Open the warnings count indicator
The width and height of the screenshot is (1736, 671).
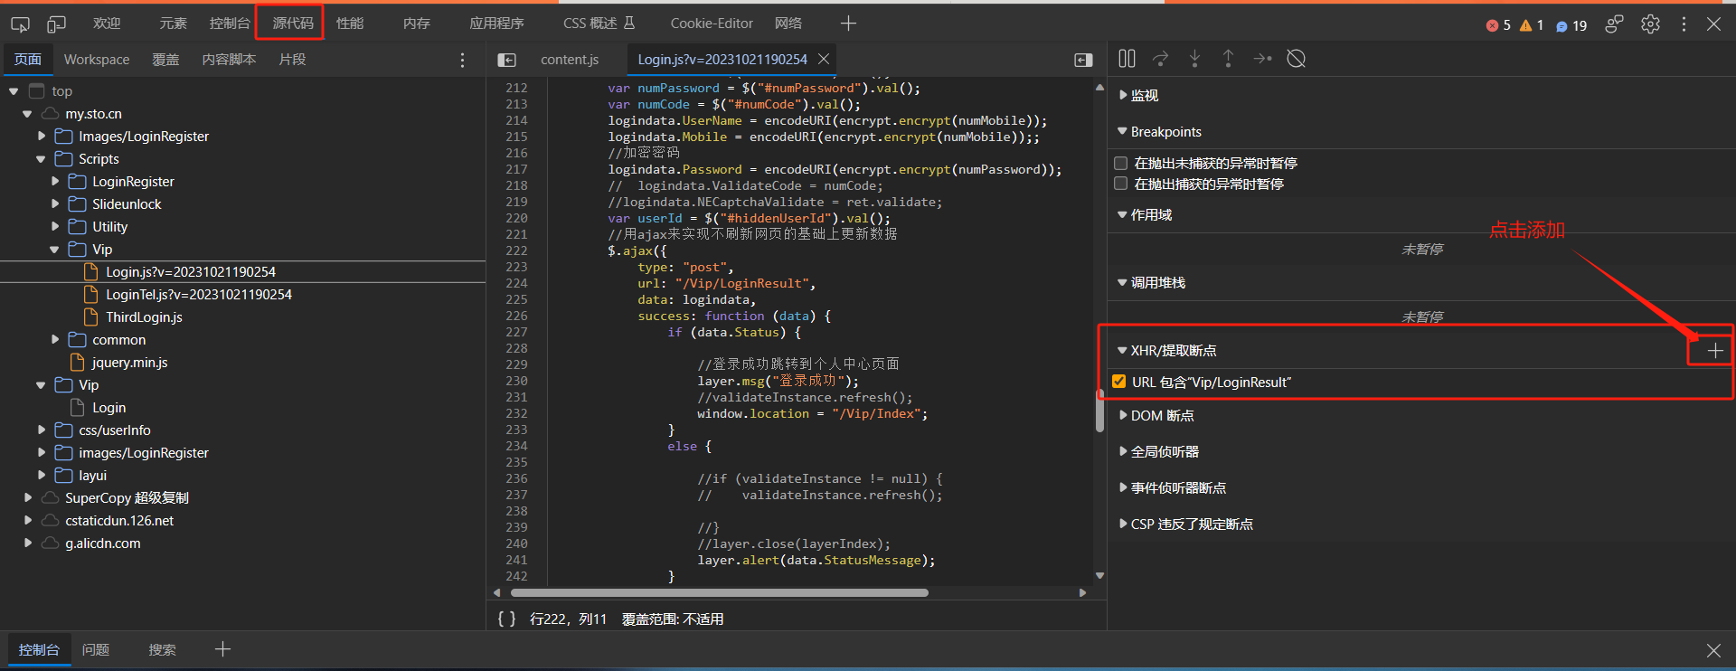(x=1531, y=25)
